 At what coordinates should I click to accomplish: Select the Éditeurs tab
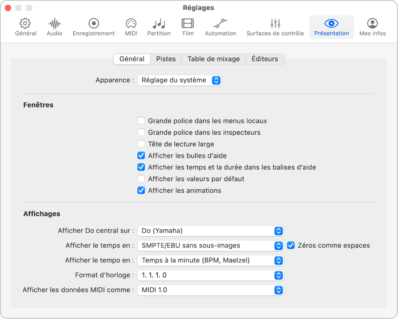(x=265, y=59)
